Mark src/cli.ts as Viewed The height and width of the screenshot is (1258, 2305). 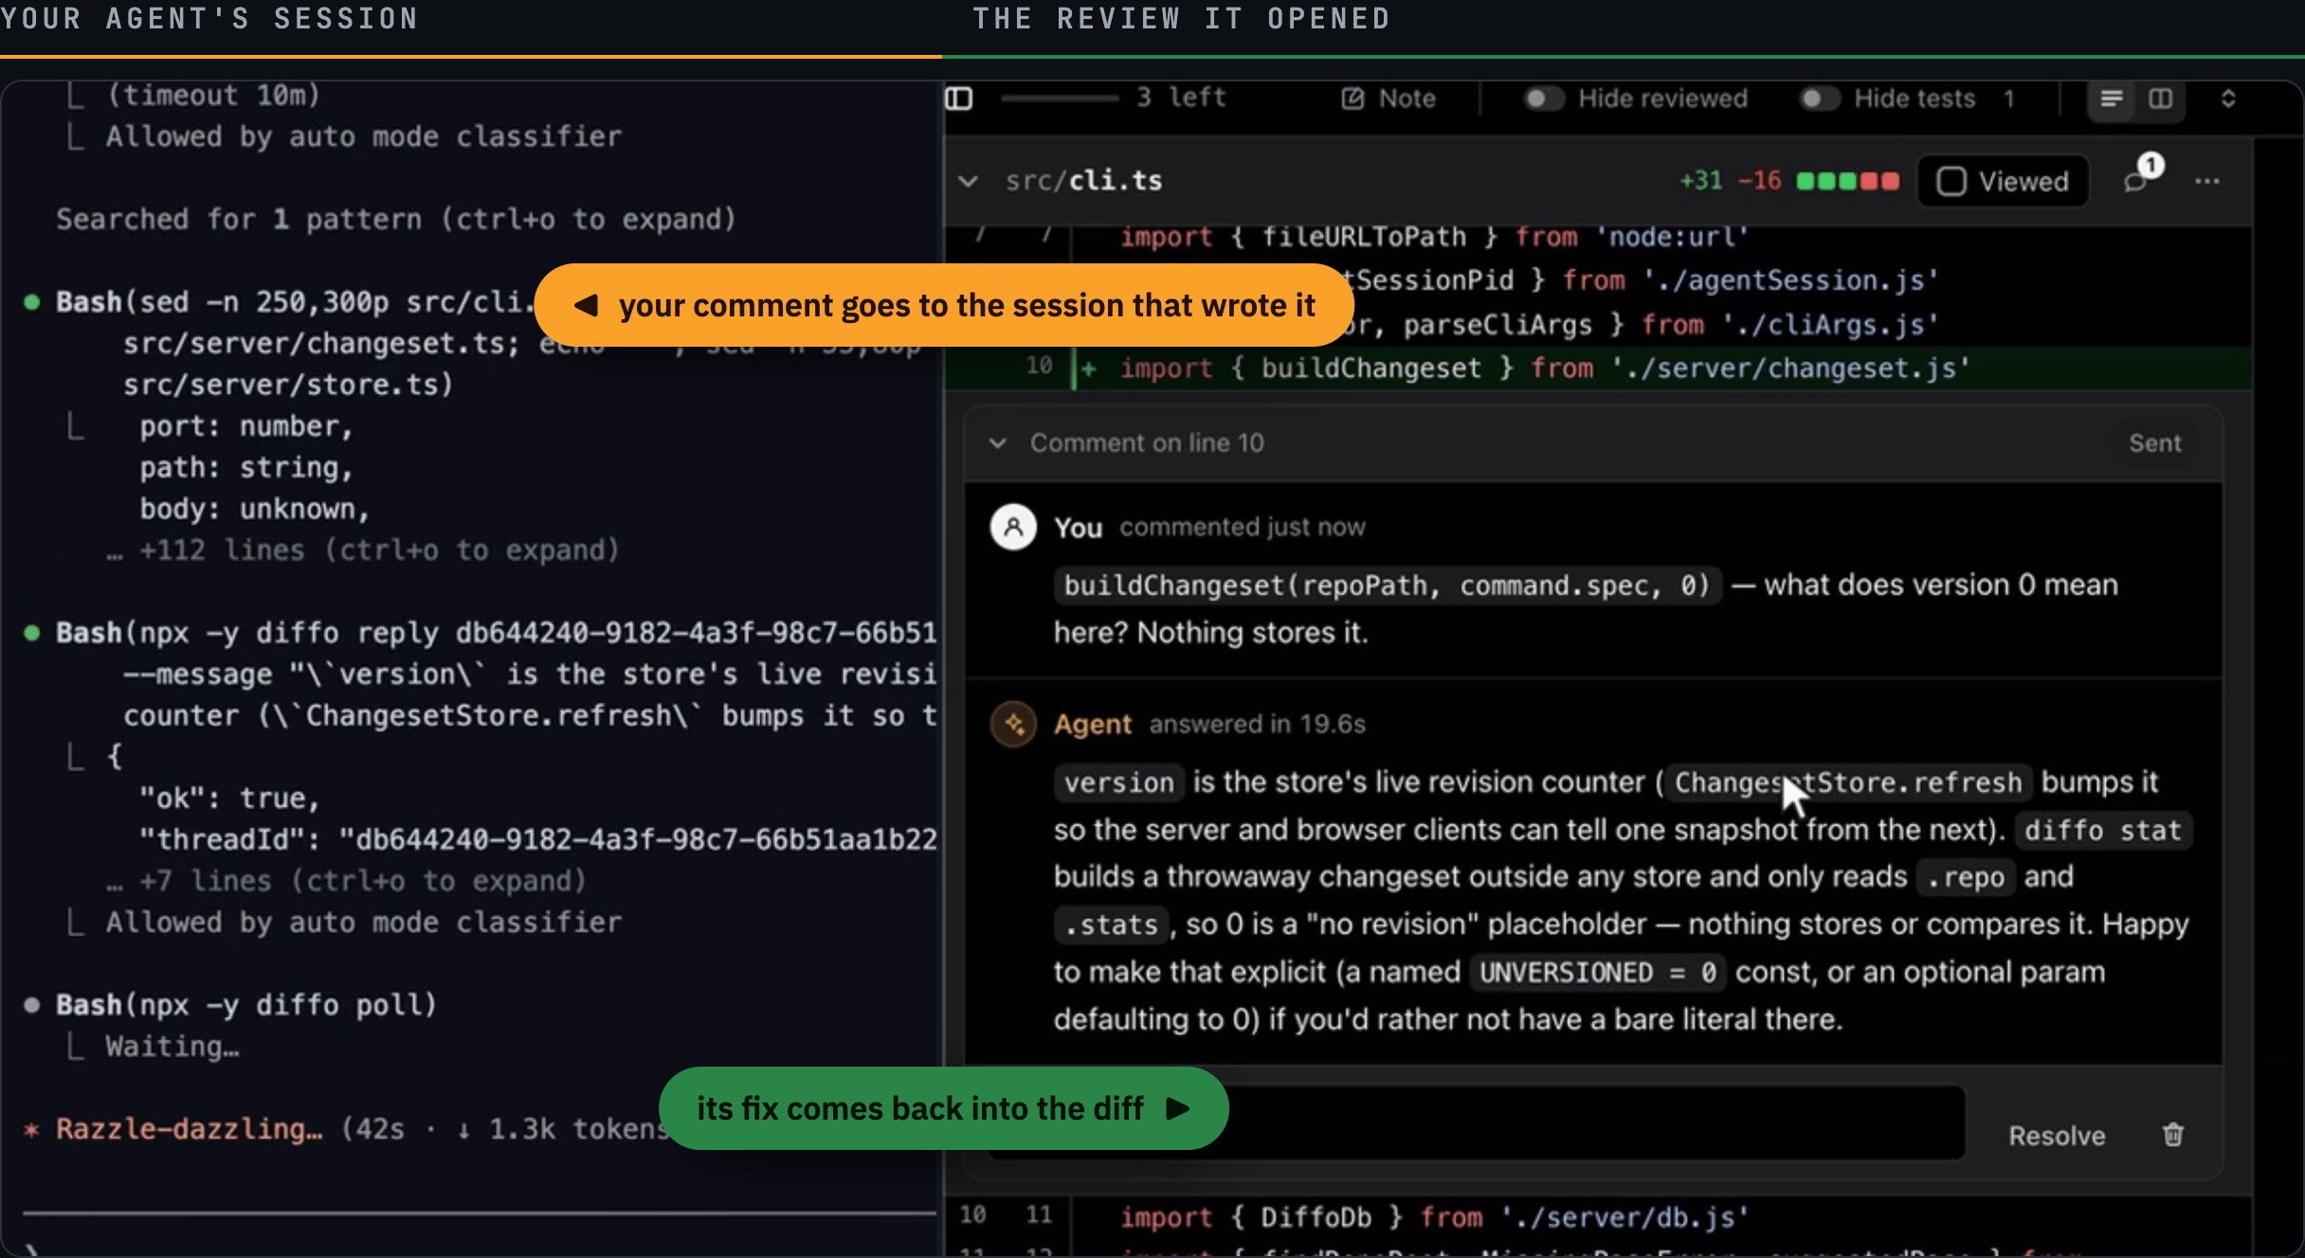pyautogui.click(x=2003, y=181)
